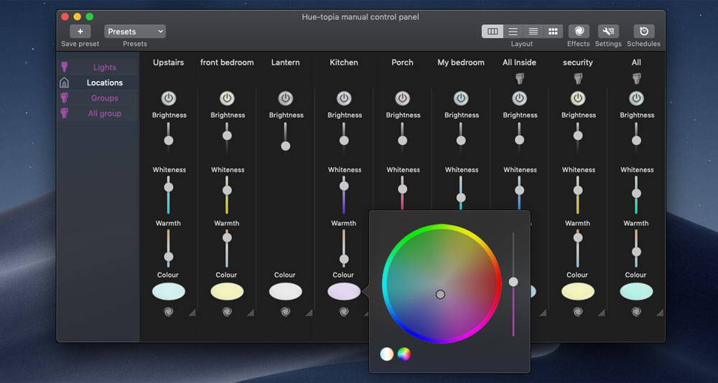Toggle power for My bedroom
Viewport: 718px width, 383px height.
pos(461,98)
